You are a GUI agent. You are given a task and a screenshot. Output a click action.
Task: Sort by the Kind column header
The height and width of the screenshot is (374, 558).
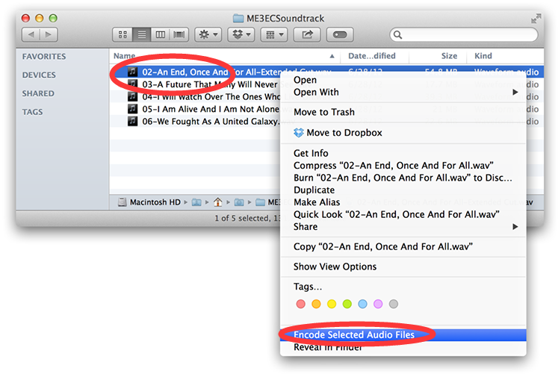[x=505, y=56]
